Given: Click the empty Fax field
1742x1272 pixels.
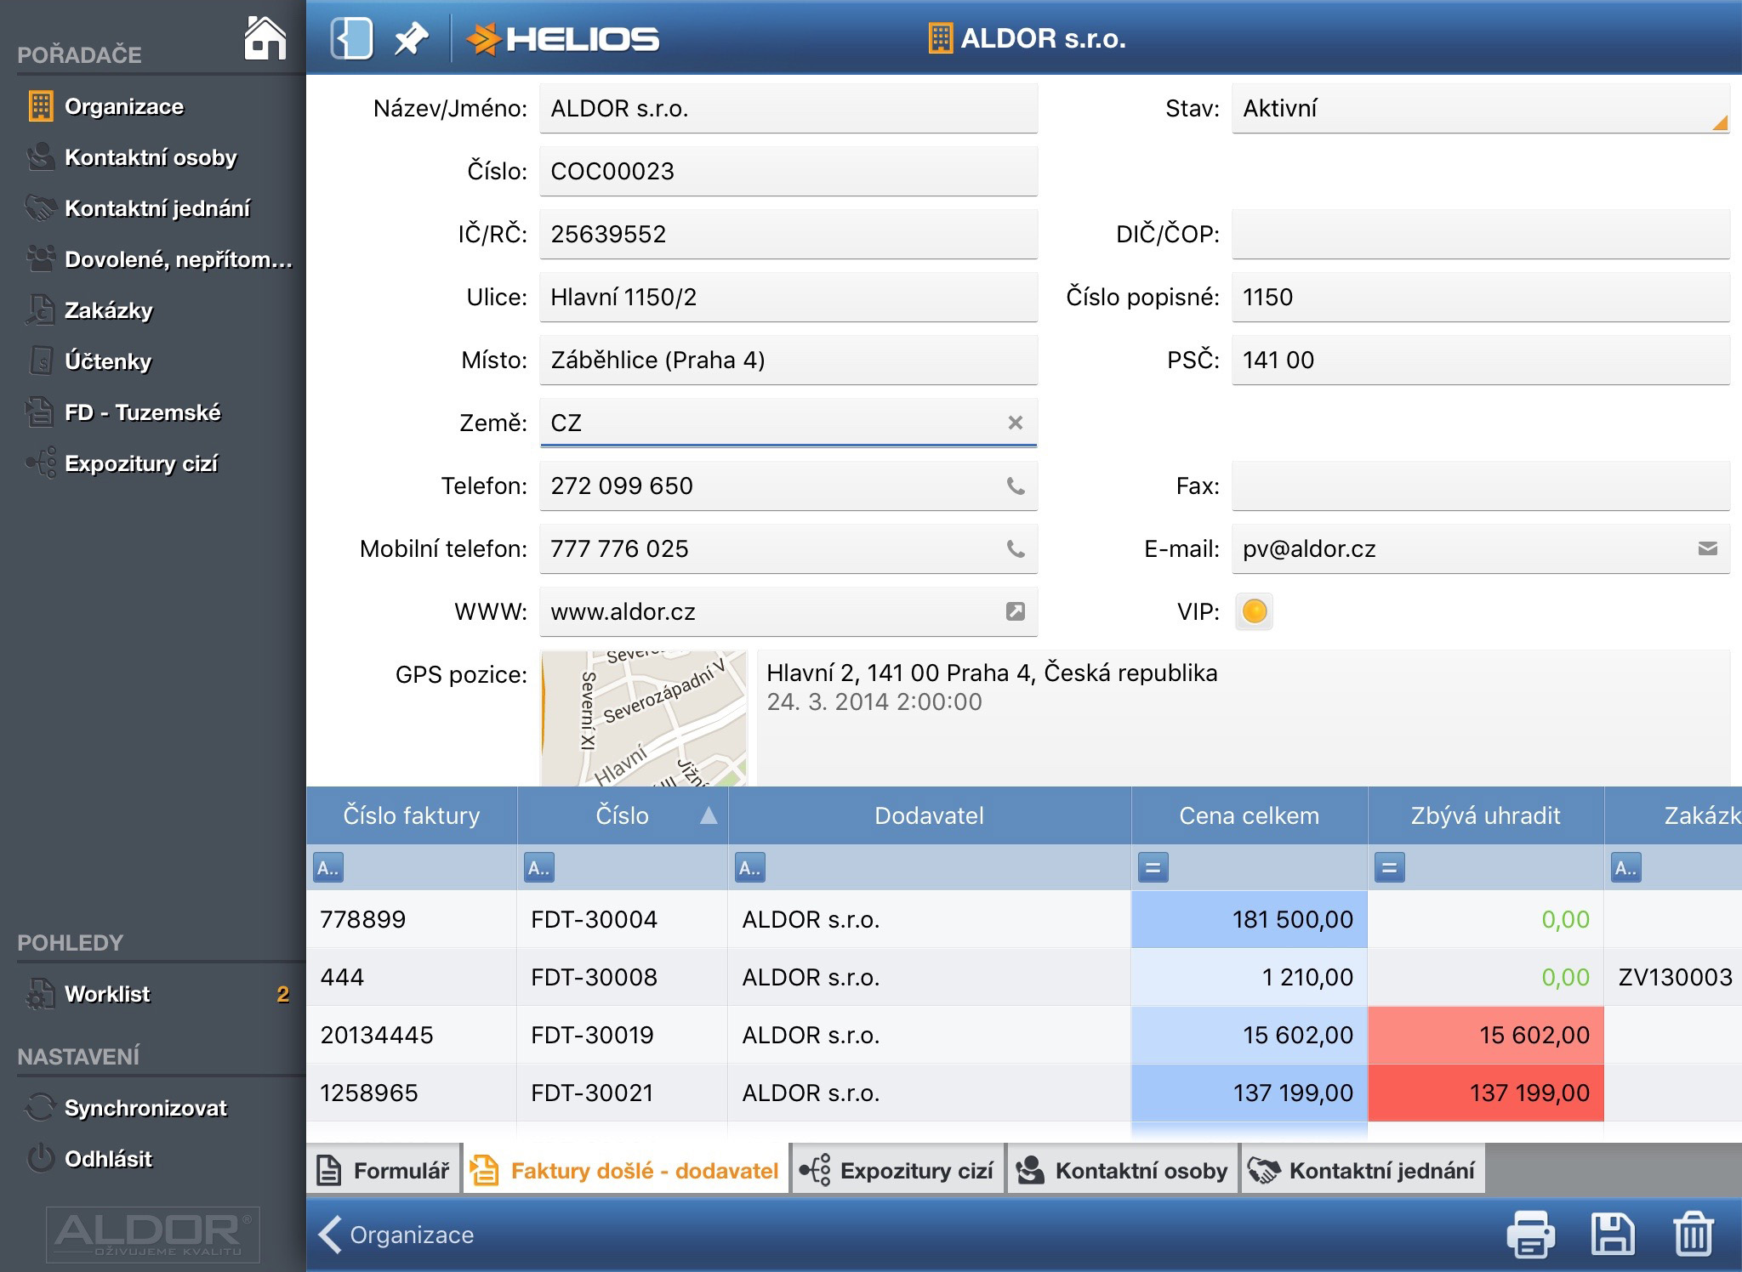Looking at the screenshot, I should (1481, 486).
